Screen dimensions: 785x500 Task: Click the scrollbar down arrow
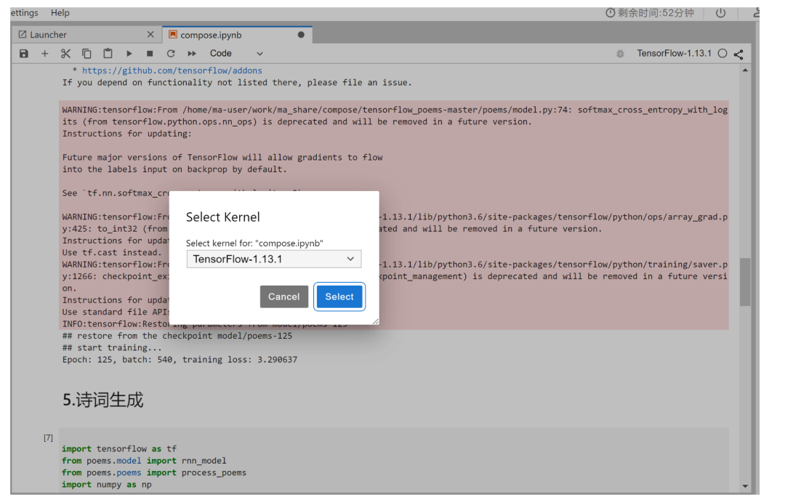pos(745,486)
